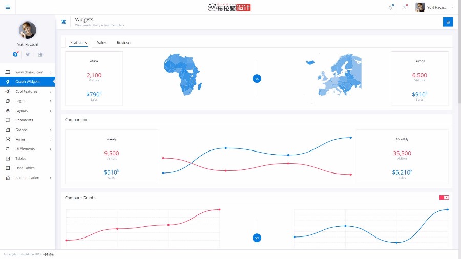Click the Monthly 35,500 visitors value
The width and height of the screenshot is (461, 259).
(402, 153)
